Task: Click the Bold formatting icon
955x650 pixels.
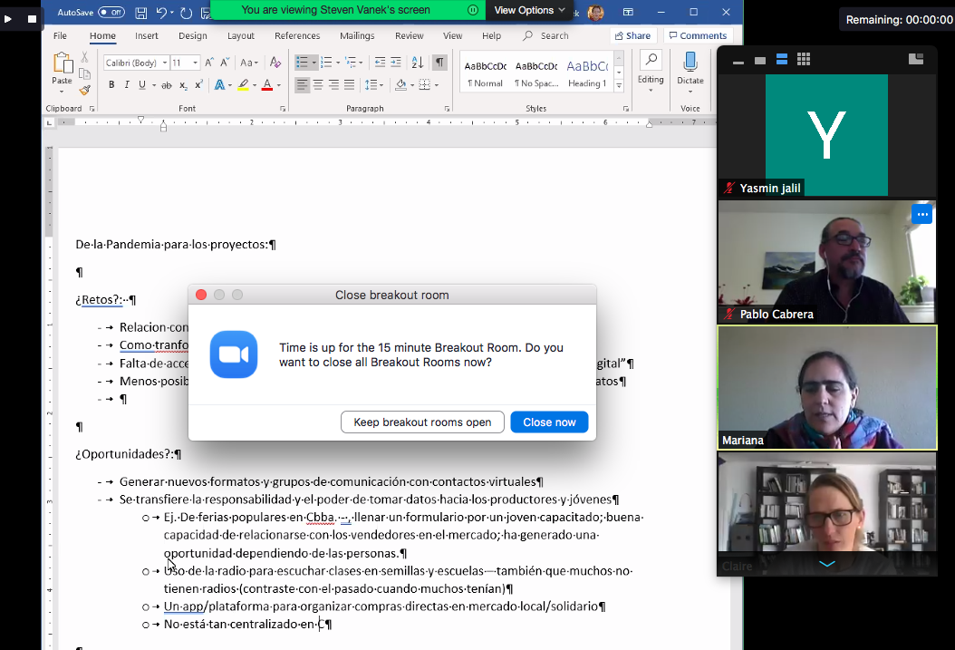Action: click(x=112, y=85)
